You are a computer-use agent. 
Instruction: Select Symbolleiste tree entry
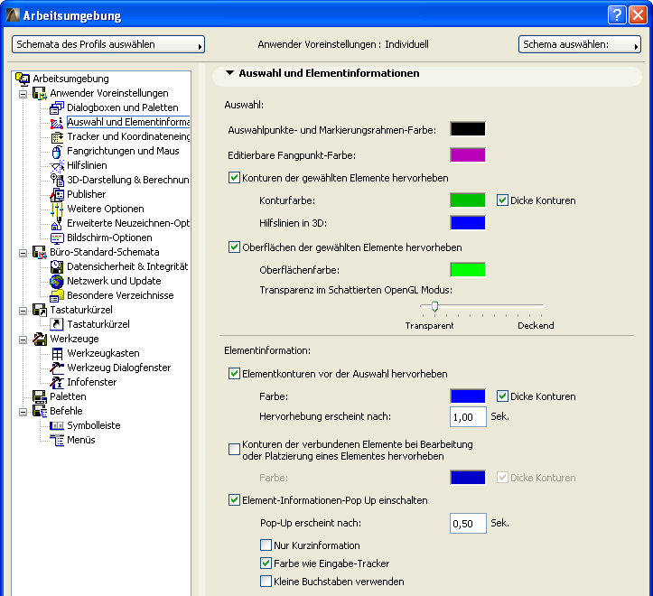94,425
